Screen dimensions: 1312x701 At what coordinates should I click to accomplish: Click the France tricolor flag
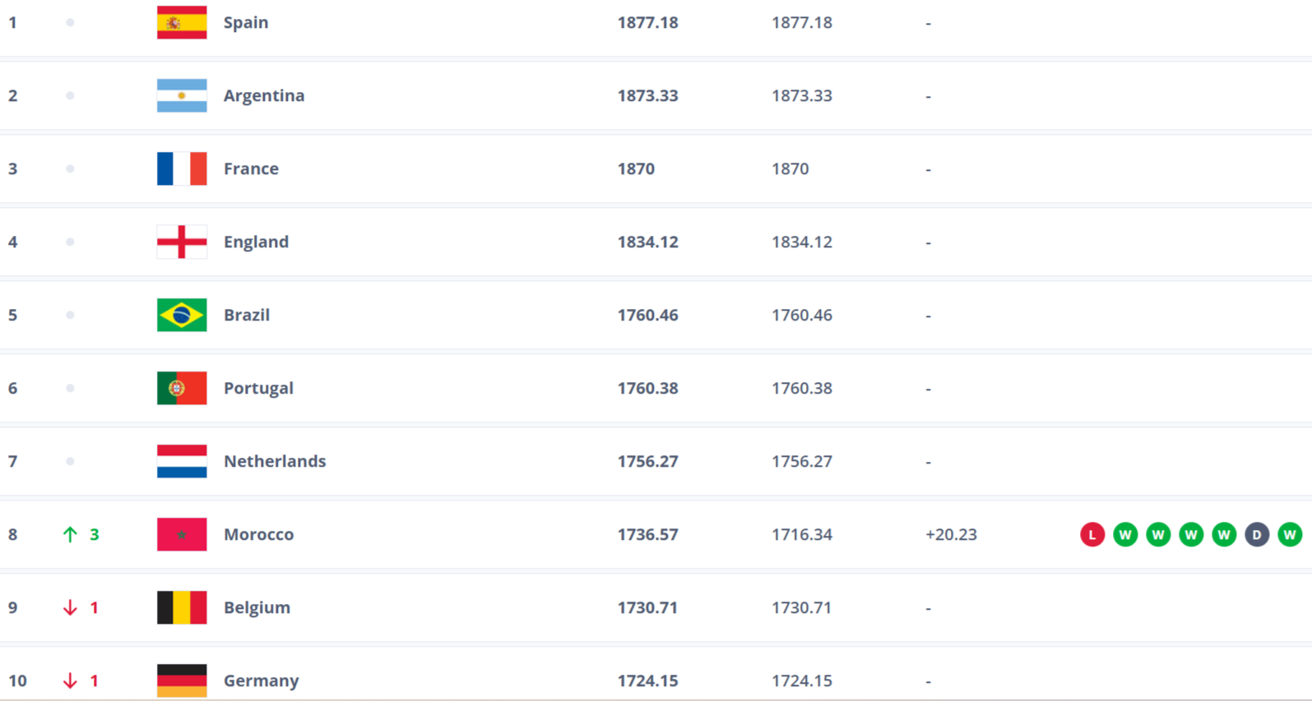tap(182, 168)
